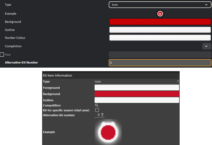
Task: Click the Alternative kit number value 0 in lower panel
Action: (x=99, y=115)
